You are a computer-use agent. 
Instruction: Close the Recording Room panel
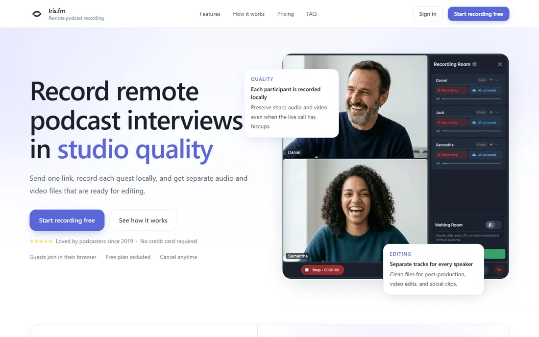point(500,64)
